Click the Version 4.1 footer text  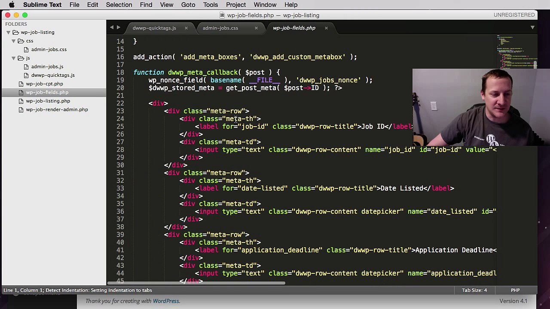coord(513,301)
